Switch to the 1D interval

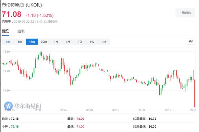[x=80, y=42]
